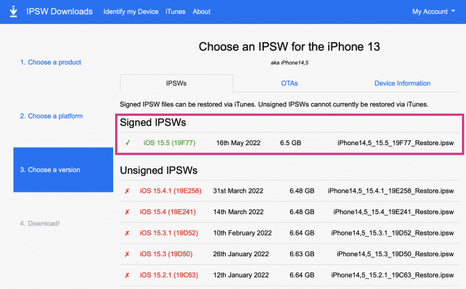Go back to Choose a product step
The height and width of the screenshot is (289, 466).
click(x=50, y=62)
